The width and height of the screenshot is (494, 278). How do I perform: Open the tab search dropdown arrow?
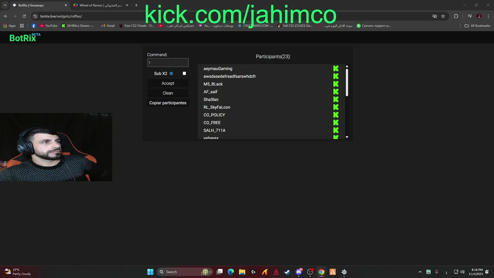coord(5,5)
